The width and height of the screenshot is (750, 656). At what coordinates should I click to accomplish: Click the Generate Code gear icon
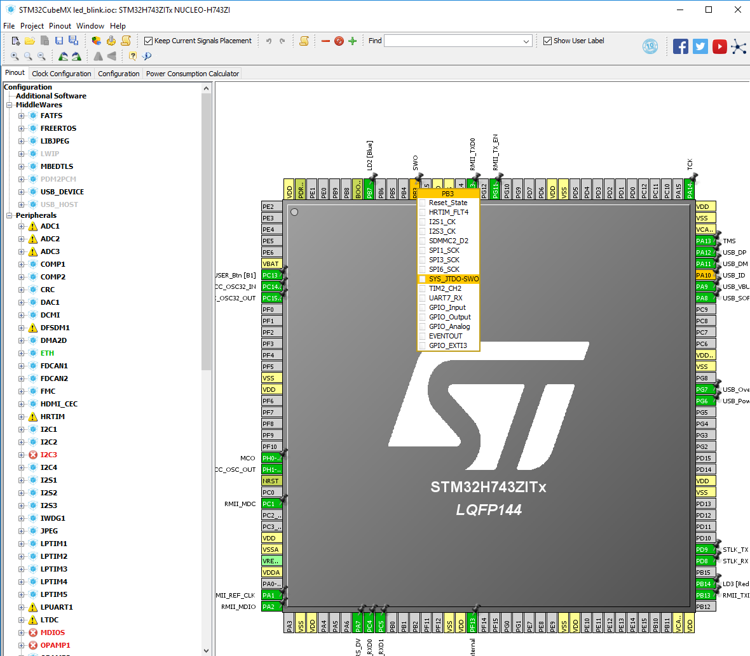pos(111,41)
